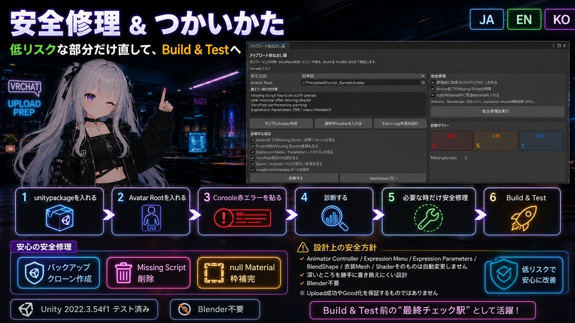
Task: Click 'Expression Parameters 256 / menu mismatch' line
Action: [291, 109]
